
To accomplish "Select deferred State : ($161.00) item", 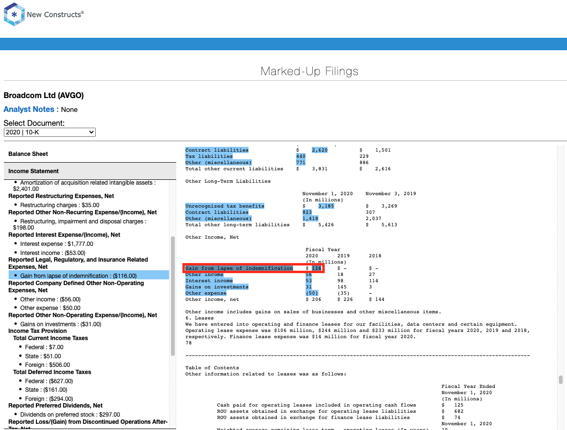I will click(46, 389).
